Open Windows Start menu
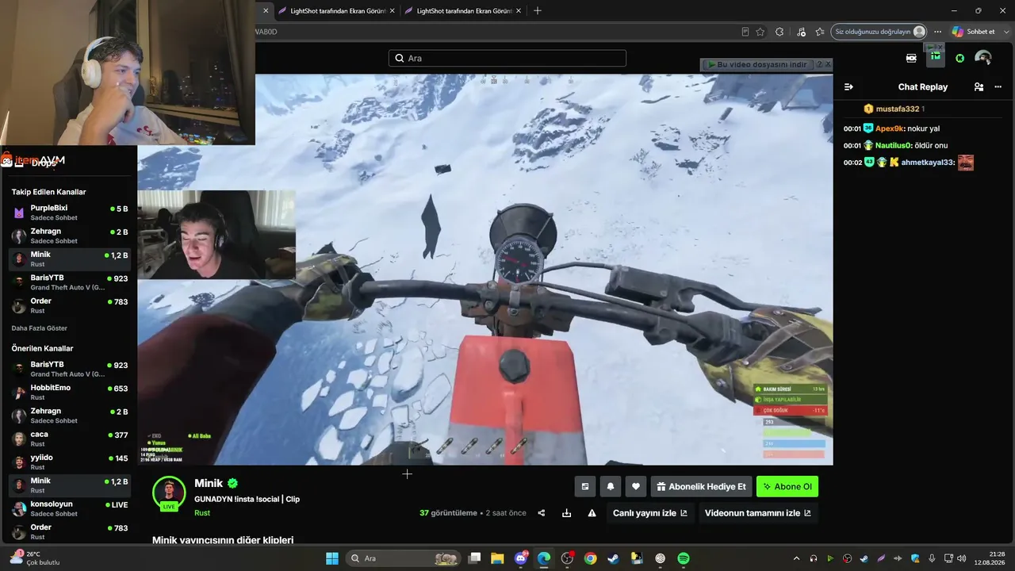The height and width of the screenshot is (571, 1015). pos(332,558)
